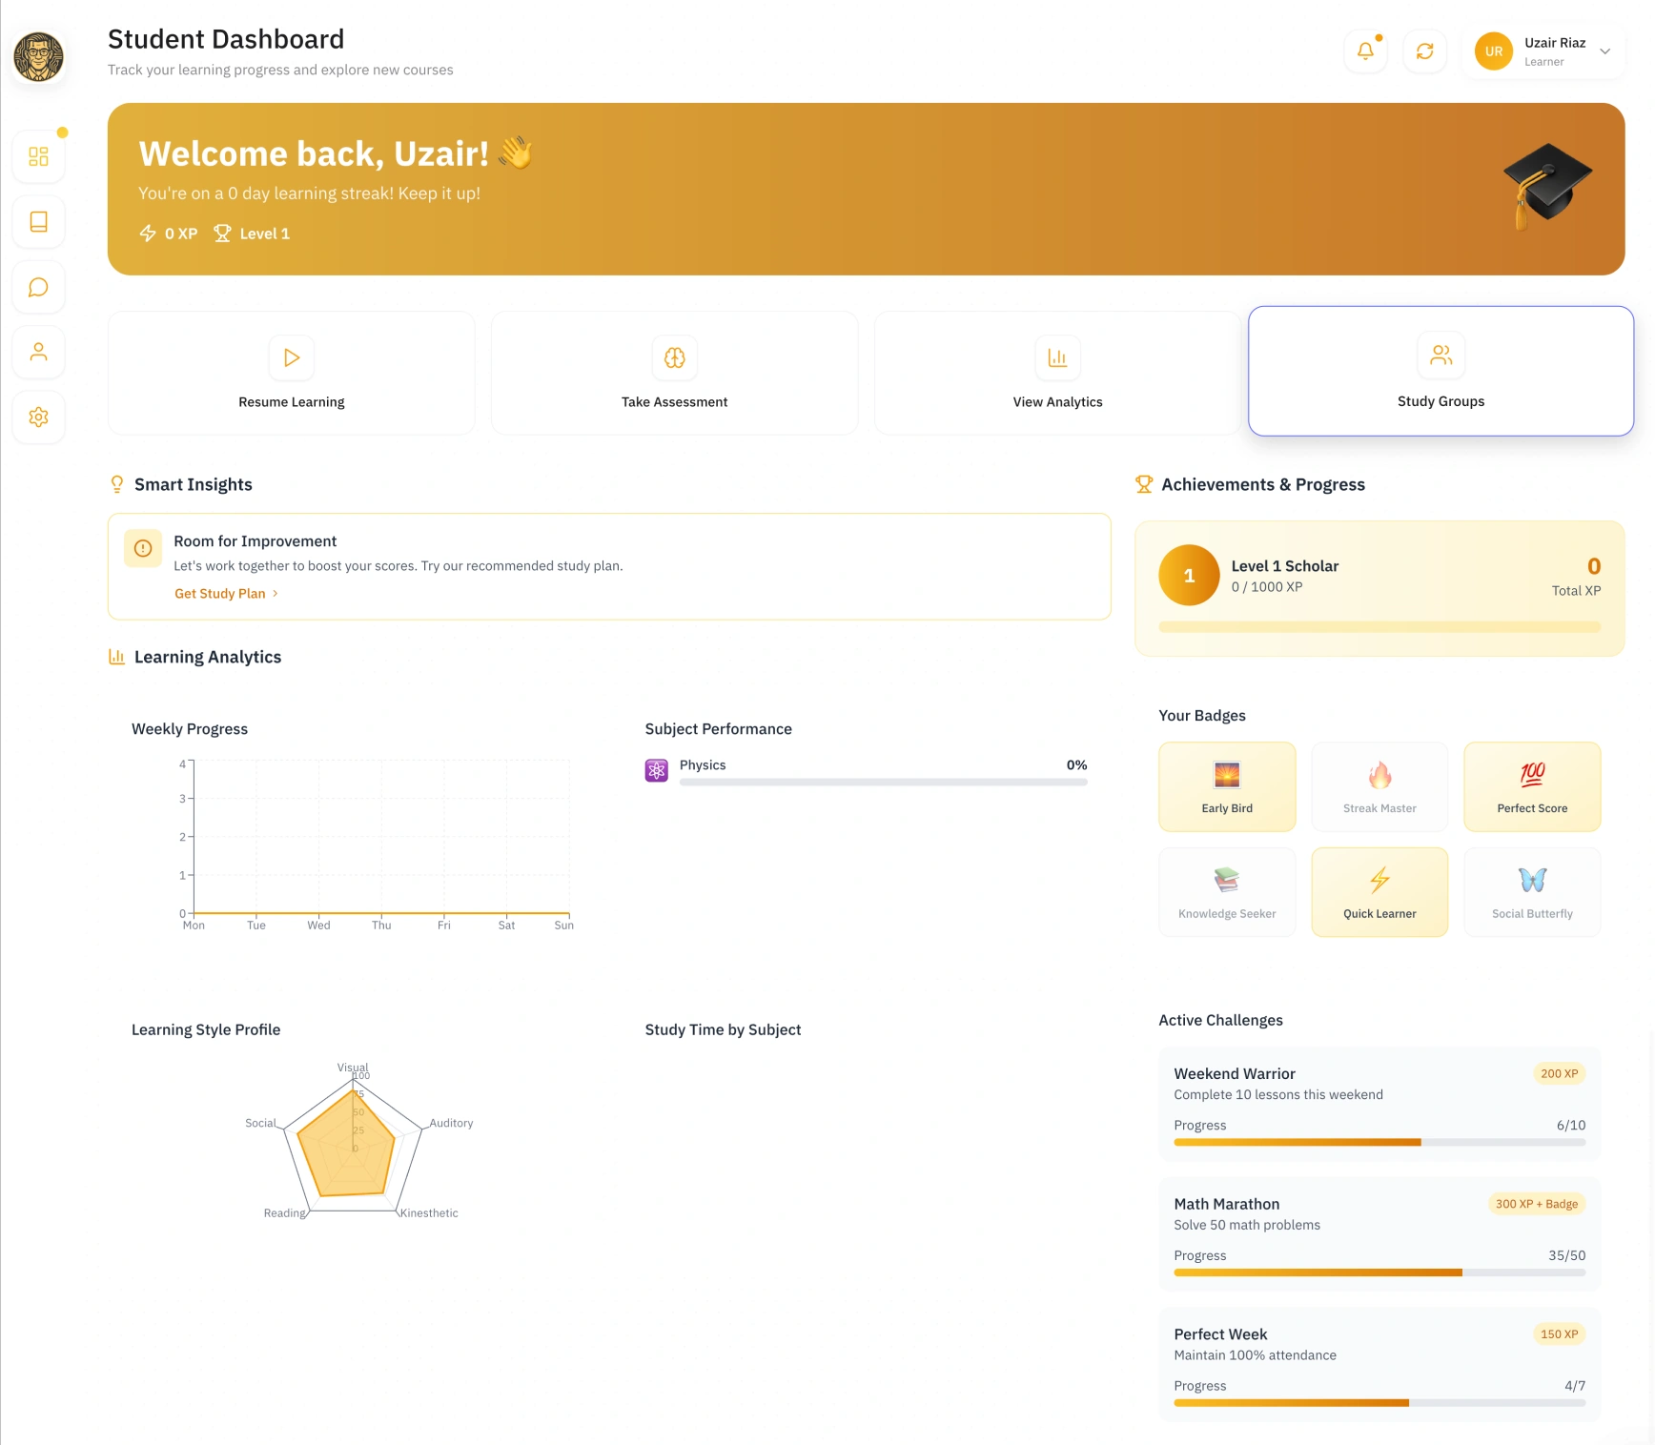Click the refresh sync icon
Screen dimensions: 1655x1445
1424,51
